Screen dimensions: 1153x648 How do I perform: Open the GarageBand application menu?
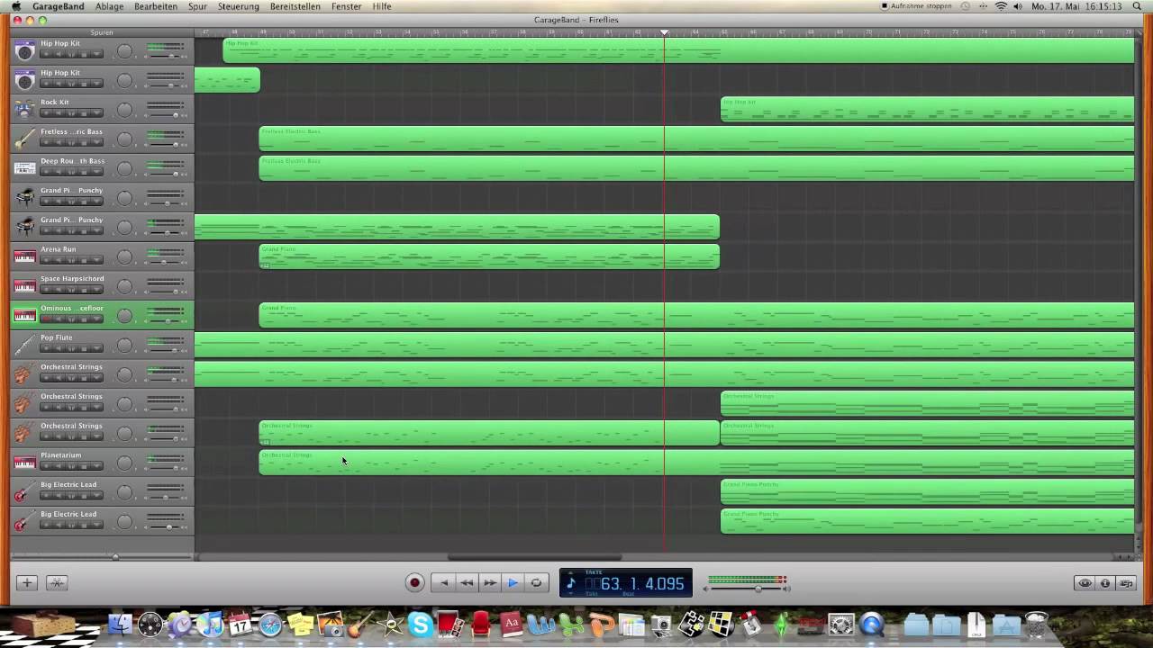[59, 6]
